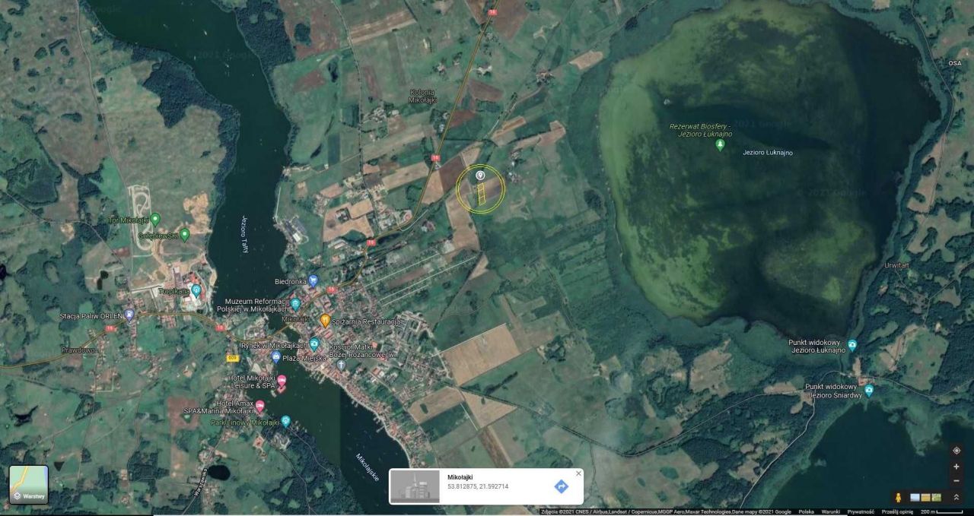Open the Mikołajki location thumbnail image
This screenshot has height=516, width=974.
(415, 486)
